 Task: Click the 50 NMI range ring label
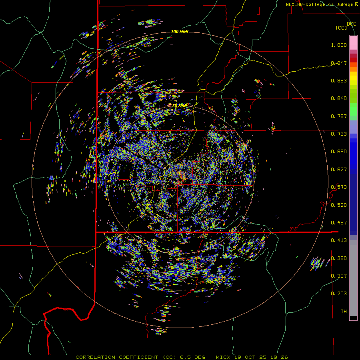[180, 106]
